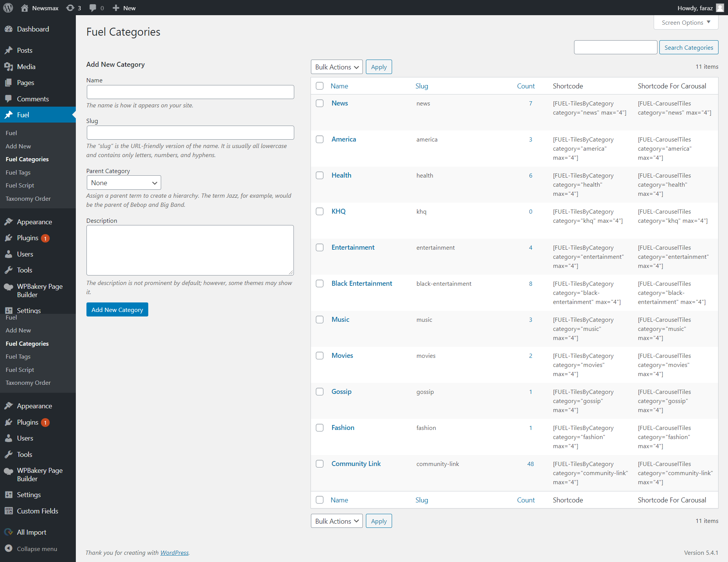Viewport: 728px width, 562px height.
Task: Open Fuel Tags submenu item
Action: 18,172
